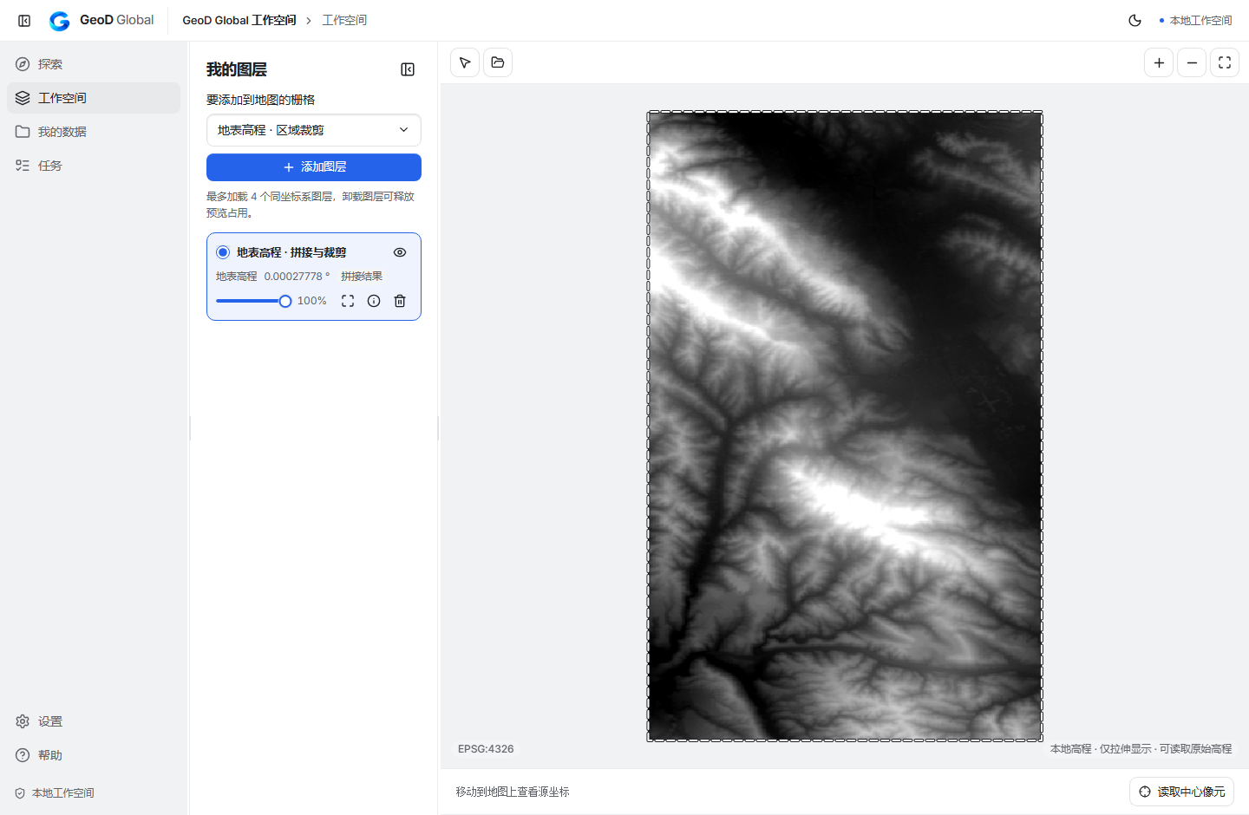Open 设置 in sidebar
The image size is (1249, 815).
(94, 721)
